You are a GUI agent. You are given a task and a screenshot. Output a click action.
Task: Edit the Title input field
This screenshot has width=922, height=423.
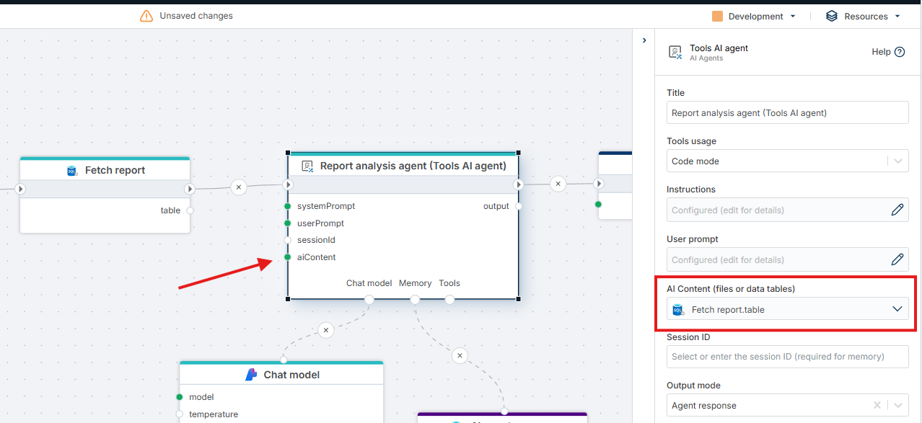(x=787, y=112)
